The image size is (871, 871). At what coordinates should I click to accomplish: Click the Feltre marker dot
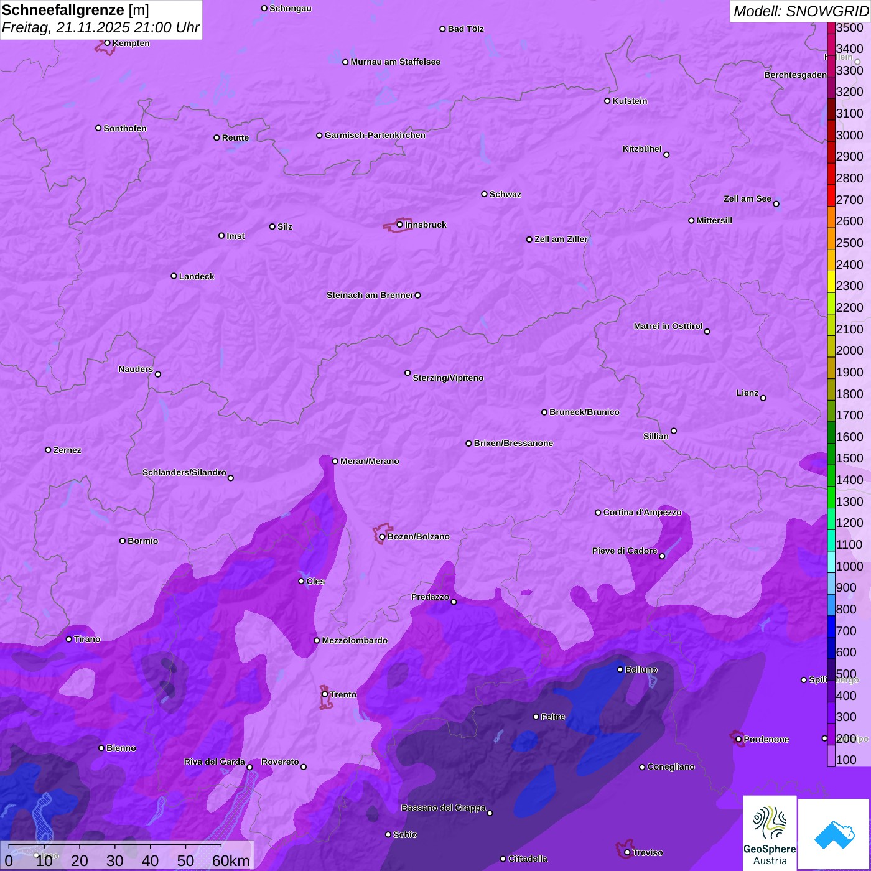point(536,717)
